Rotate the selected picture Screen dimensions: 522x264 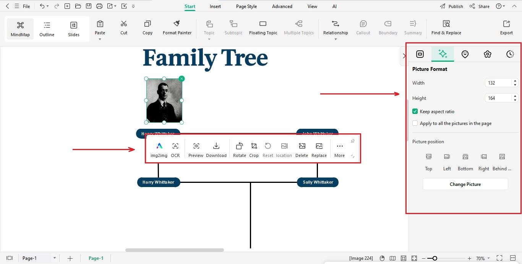(x=240, y=150)
